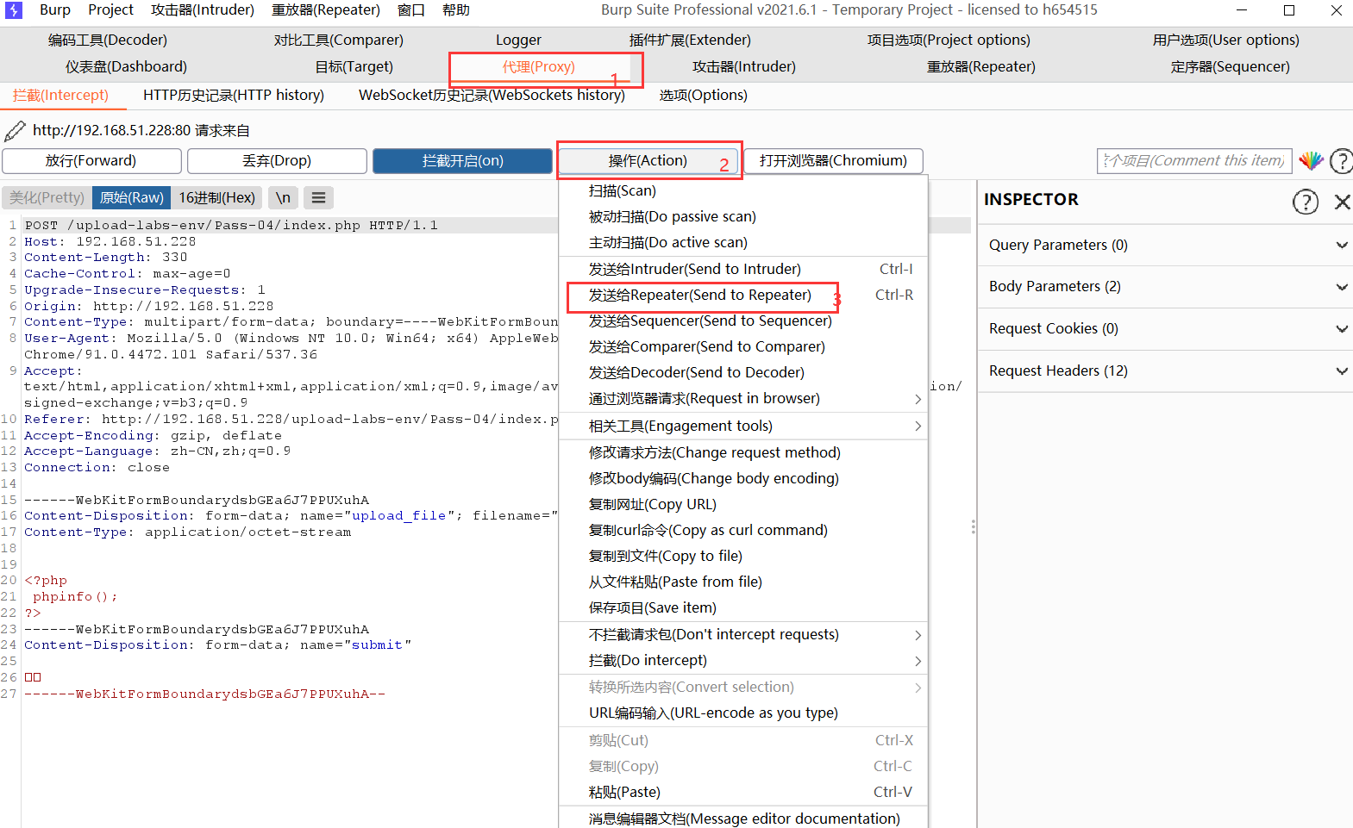The image size is (1353, 828).
Task: Close the Inspector panel with the X
Action: coord(1342,202)
